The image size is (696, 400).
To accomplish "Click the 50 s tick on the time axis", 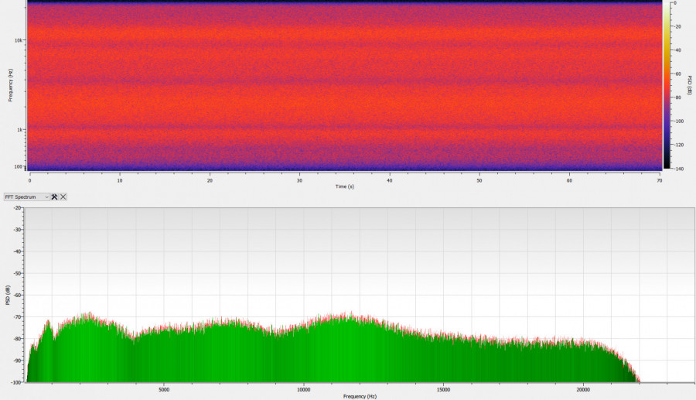I will pyautogui.click(x=480, y=180).
